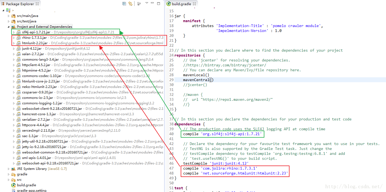Click Gradle icon on build.gradle tab
This screenshot has height=192, width=386.
point(169,4)
